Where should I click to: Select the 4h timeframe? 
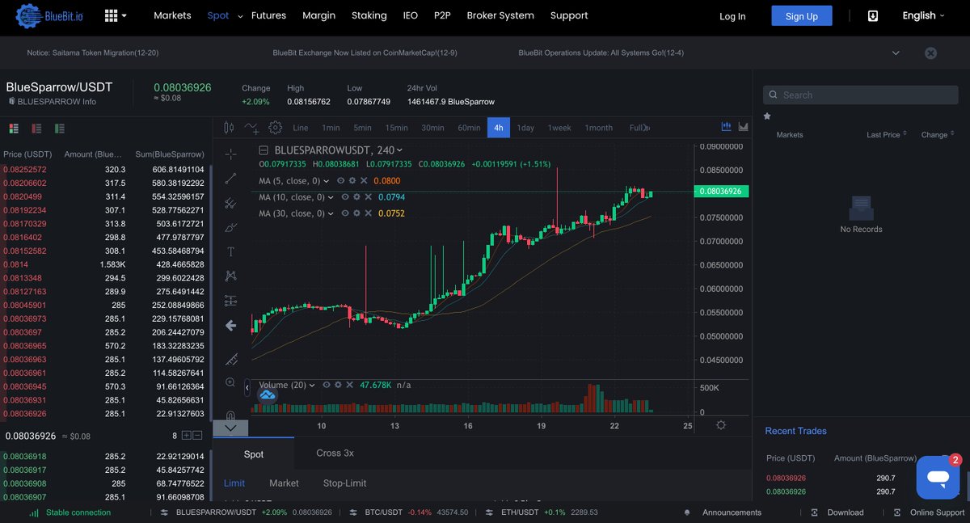pos(499,128)
